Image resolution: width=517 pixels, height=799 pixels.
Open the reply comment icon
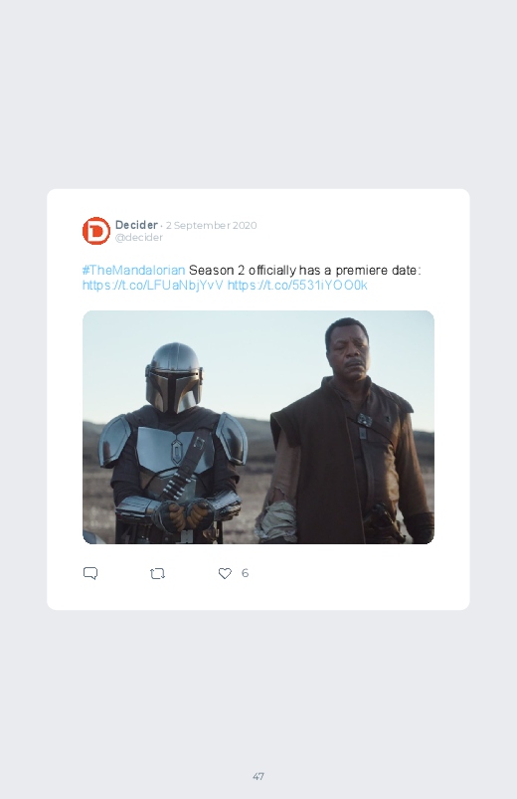[90, 573]
